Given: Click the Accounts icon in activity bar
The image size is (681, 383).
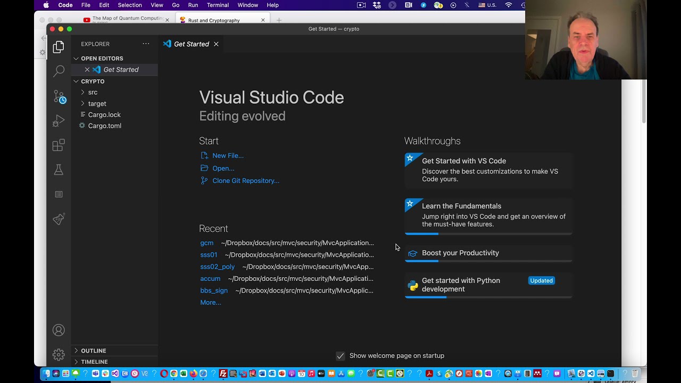Looking at the screenshot, I should point(59,330).
